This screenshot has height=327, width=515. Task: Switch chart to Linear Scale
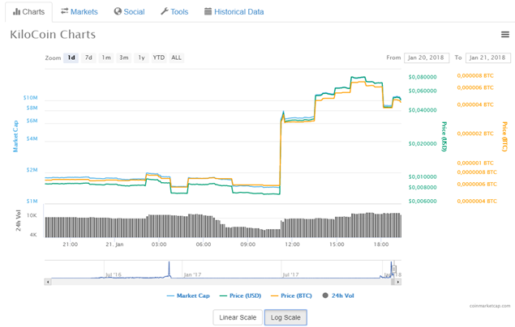click(238, 317)
